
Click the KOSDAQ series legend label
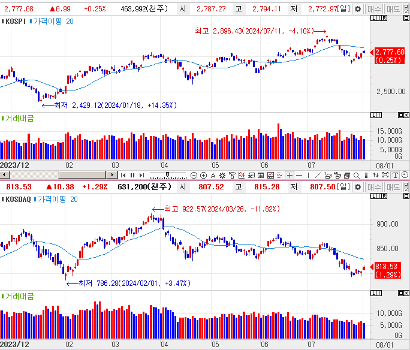[x=16, y=200]
